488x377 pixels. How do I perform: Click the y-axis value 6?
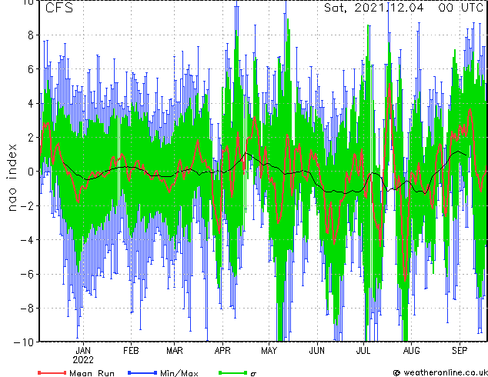point(31,69)
